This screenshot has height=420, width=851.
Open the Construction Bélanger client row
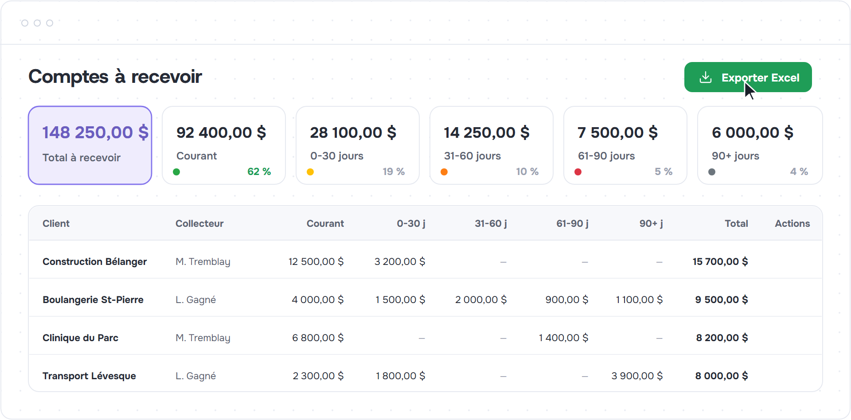pyautogui.click(x=425, y=261)
